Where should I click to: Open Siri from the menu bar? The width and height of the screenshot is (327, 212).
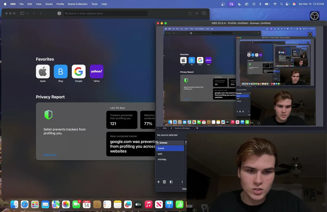pos(294,4)
